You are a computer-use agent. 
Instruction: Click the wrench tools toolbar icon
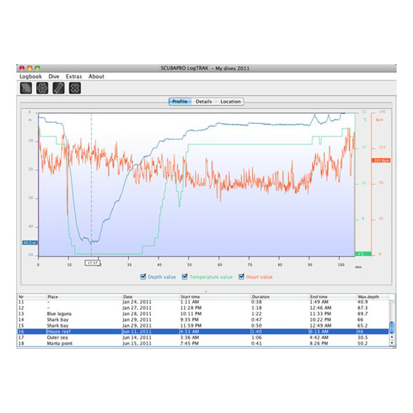click(x=58, y=88)
